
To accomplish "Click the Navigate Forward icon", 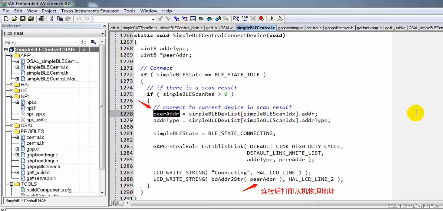I will pos(226,19).
